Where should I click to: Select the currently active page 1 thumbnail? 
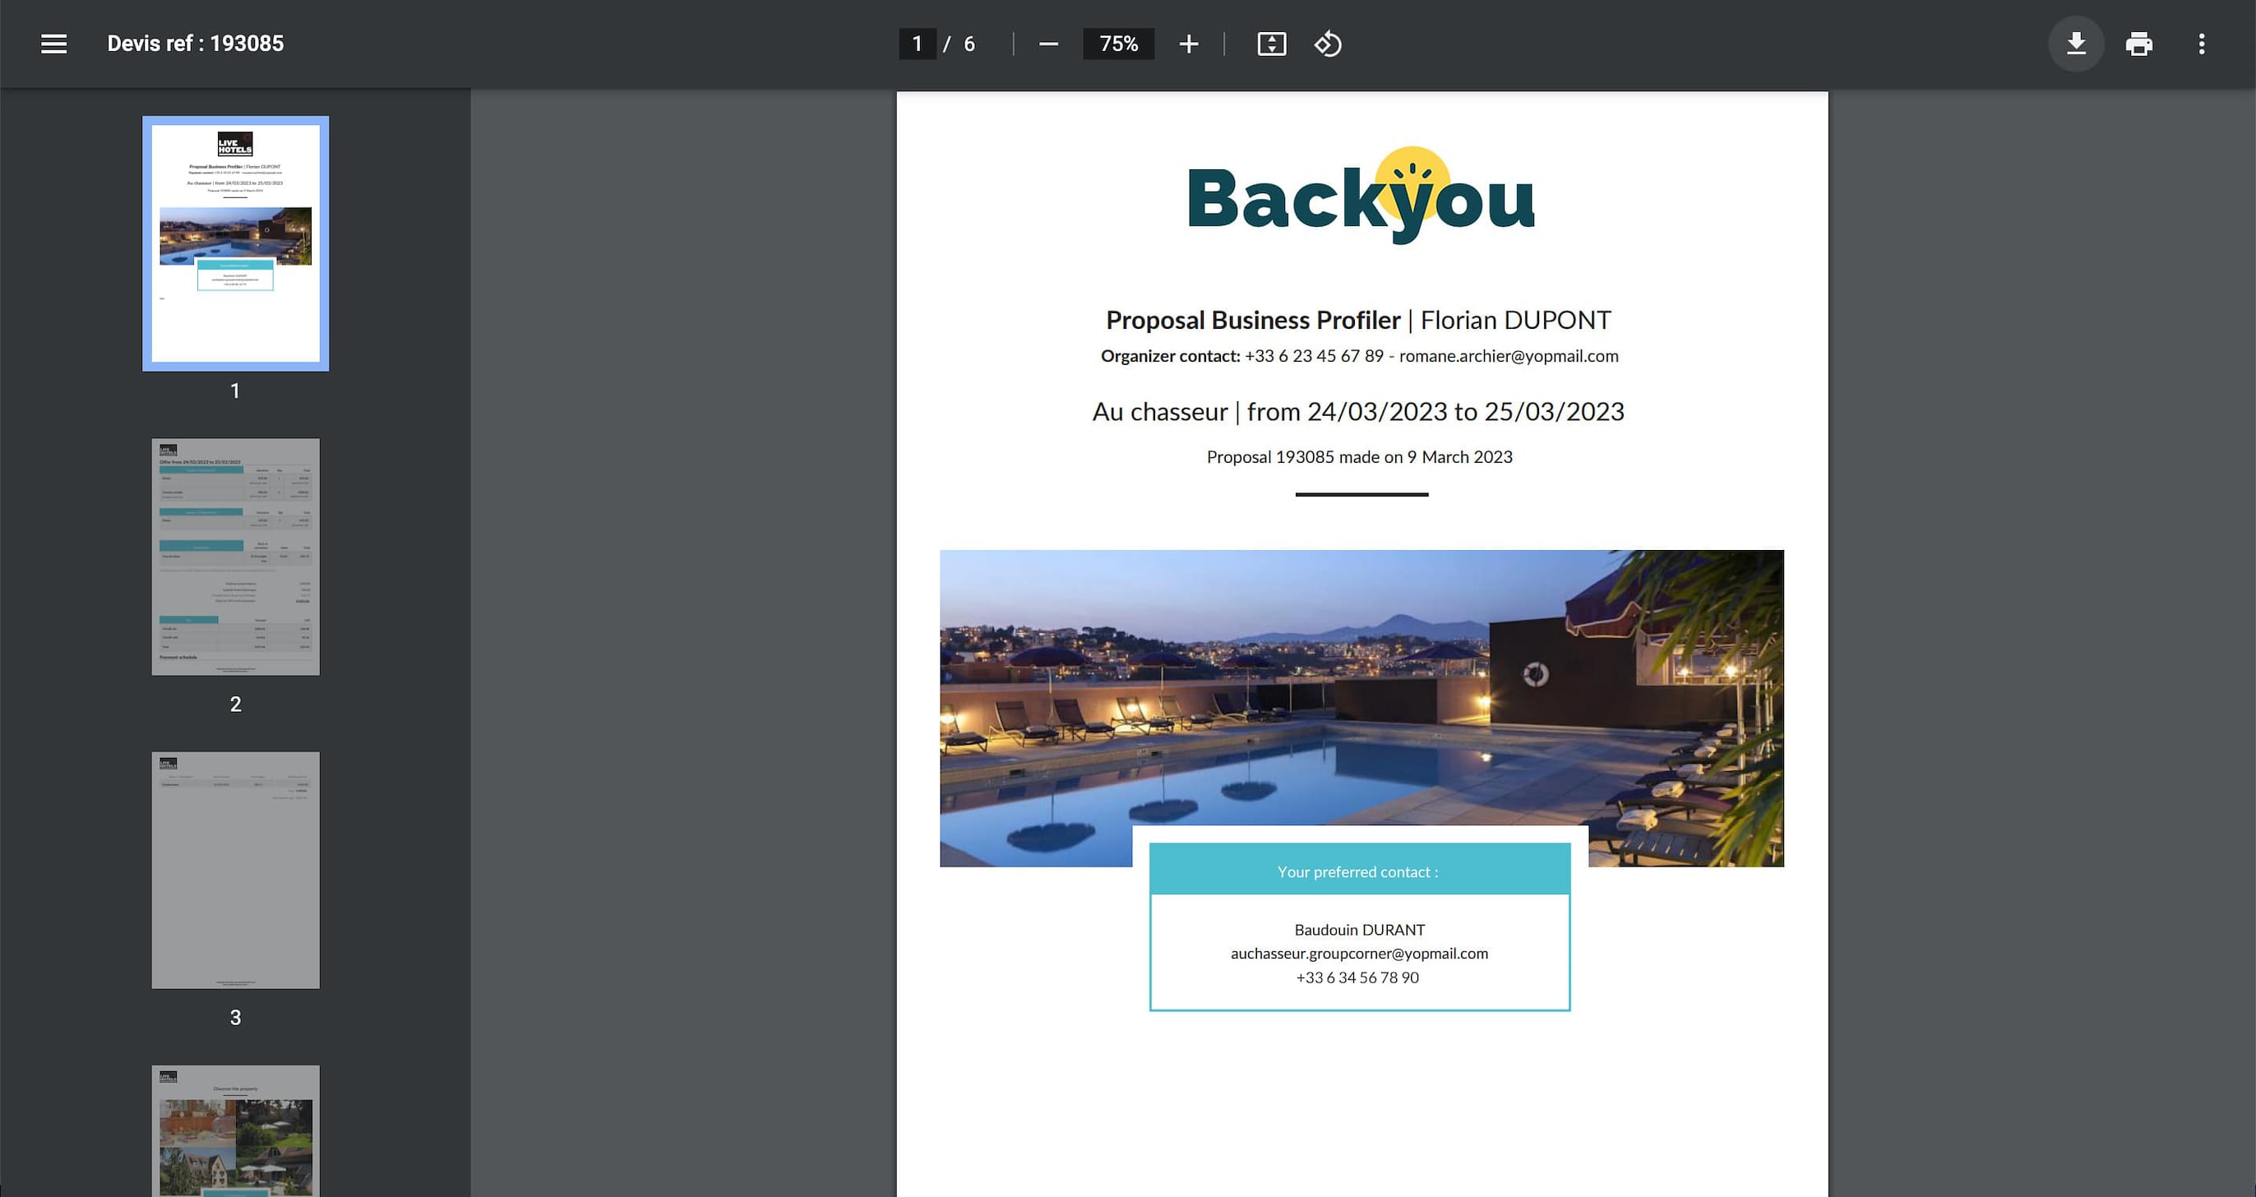tap(234, 243)
